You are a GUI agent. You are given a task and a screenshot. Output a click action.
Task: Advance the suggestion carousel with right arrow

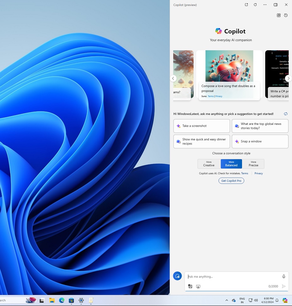[288, 78]
